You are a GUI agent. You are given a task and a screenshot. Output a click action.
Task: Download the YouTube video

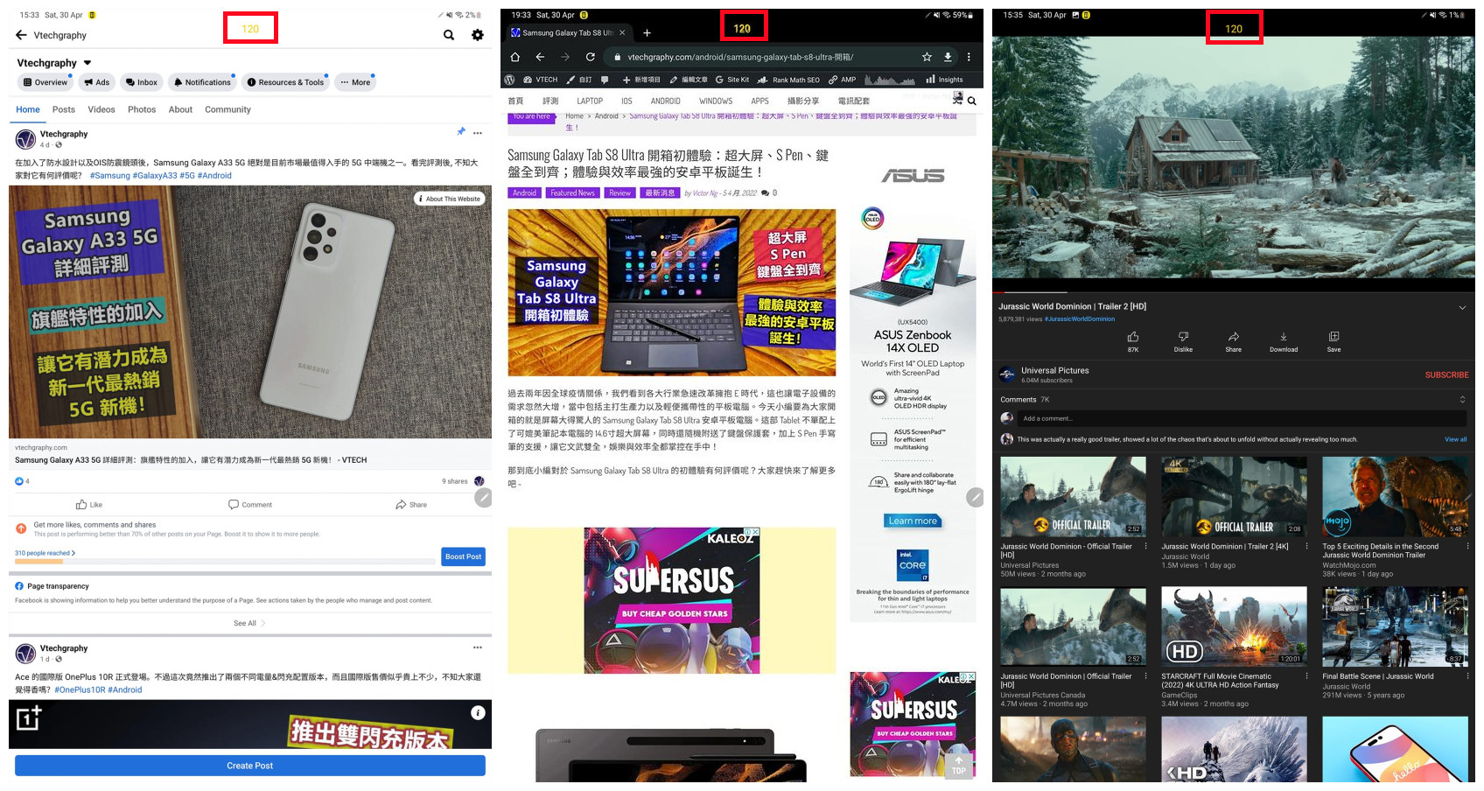[1284, 341]
